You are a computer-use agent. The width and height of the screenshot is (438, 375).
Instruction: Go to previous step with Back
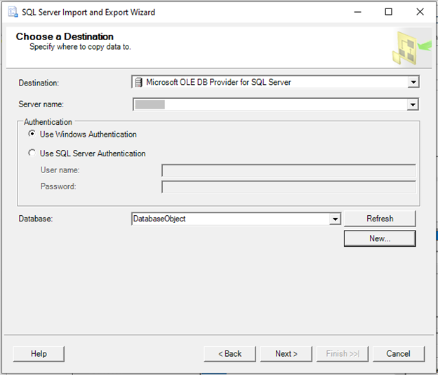[230, 354]
